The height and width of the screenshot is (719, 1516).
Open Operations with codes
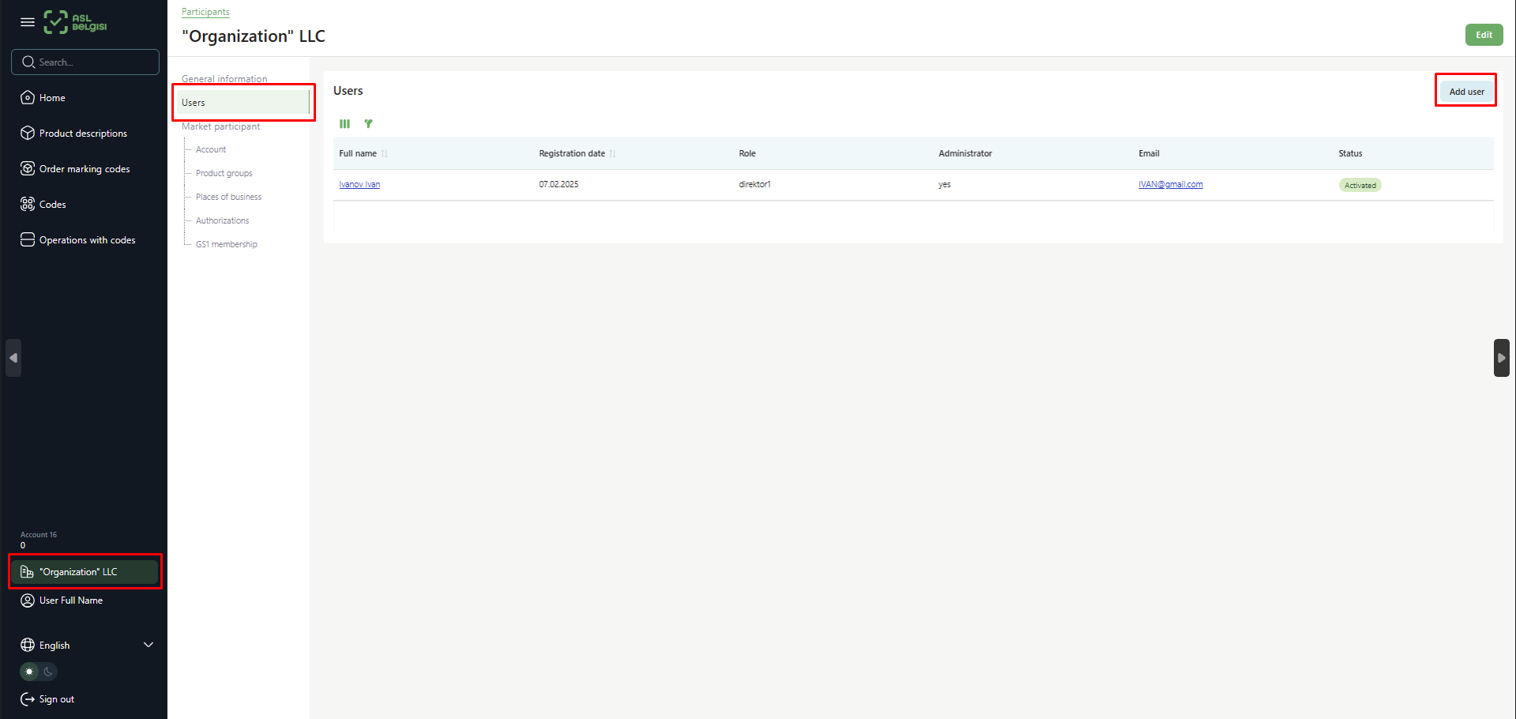tap(87, 239)
